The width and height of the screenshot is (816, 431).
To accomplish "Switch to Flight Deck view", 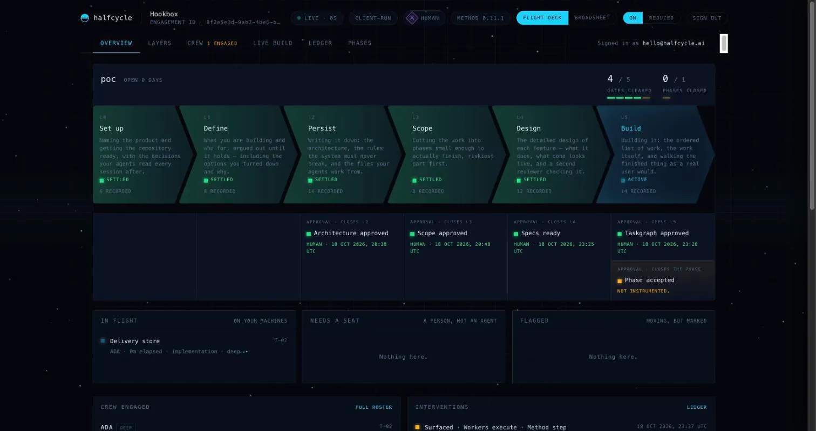I will pos(542,18).
